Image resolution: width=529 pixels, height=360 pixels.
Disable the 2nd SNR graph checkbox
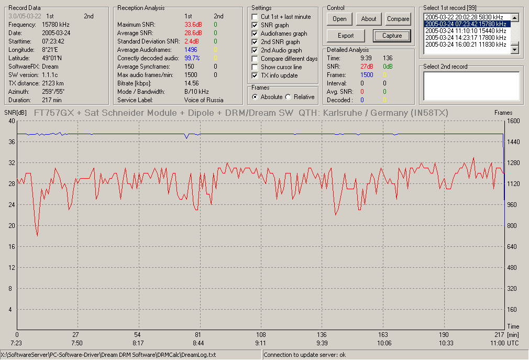point(255,42)
